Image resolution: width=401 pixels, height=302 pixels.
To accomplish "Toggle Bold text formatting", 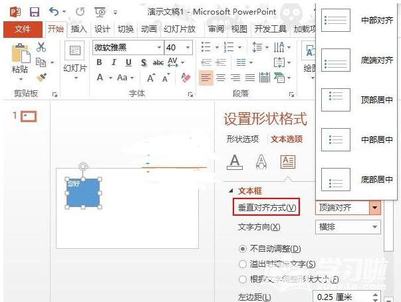I will point(99,62).
